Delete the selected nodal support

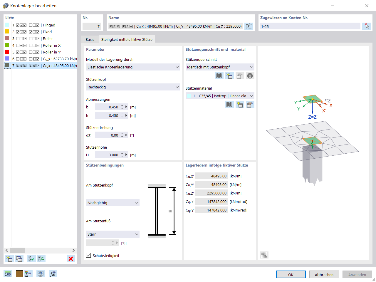pos(71,259)
